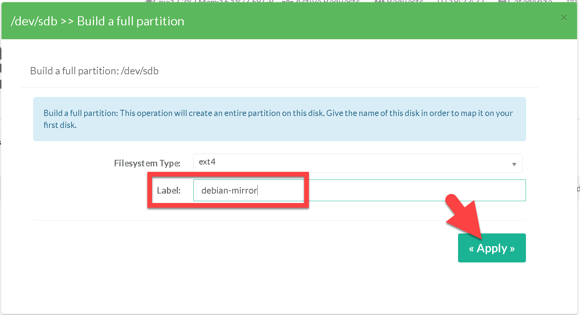Close the Build a full partition dialog
580x315 pixels.
563,18
